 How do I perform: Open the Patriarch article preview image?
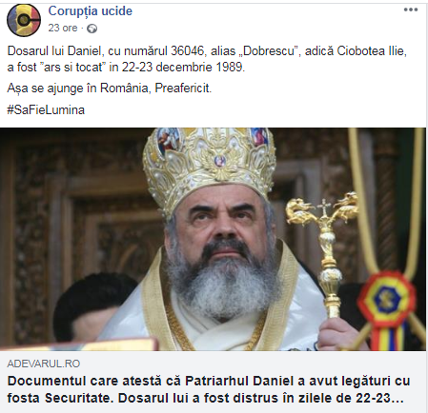tap(213, 239)
